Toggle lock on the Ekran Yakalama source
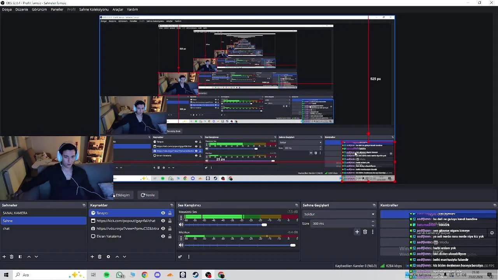 pyautogui.click(x=170, y=236)
